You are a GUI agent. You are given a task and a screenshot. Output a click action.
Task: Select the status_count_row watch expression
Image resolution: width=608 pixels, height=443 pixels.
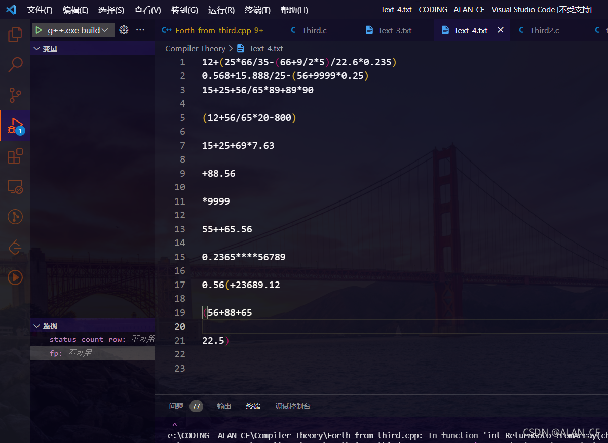coord(93,339)
